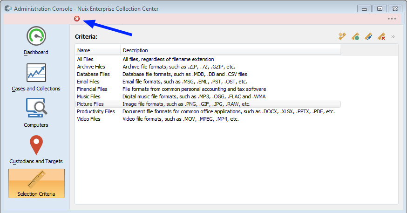Open the three-dots menu in notification bar
This screenshot has height=213, width=407.
[392, 19]
